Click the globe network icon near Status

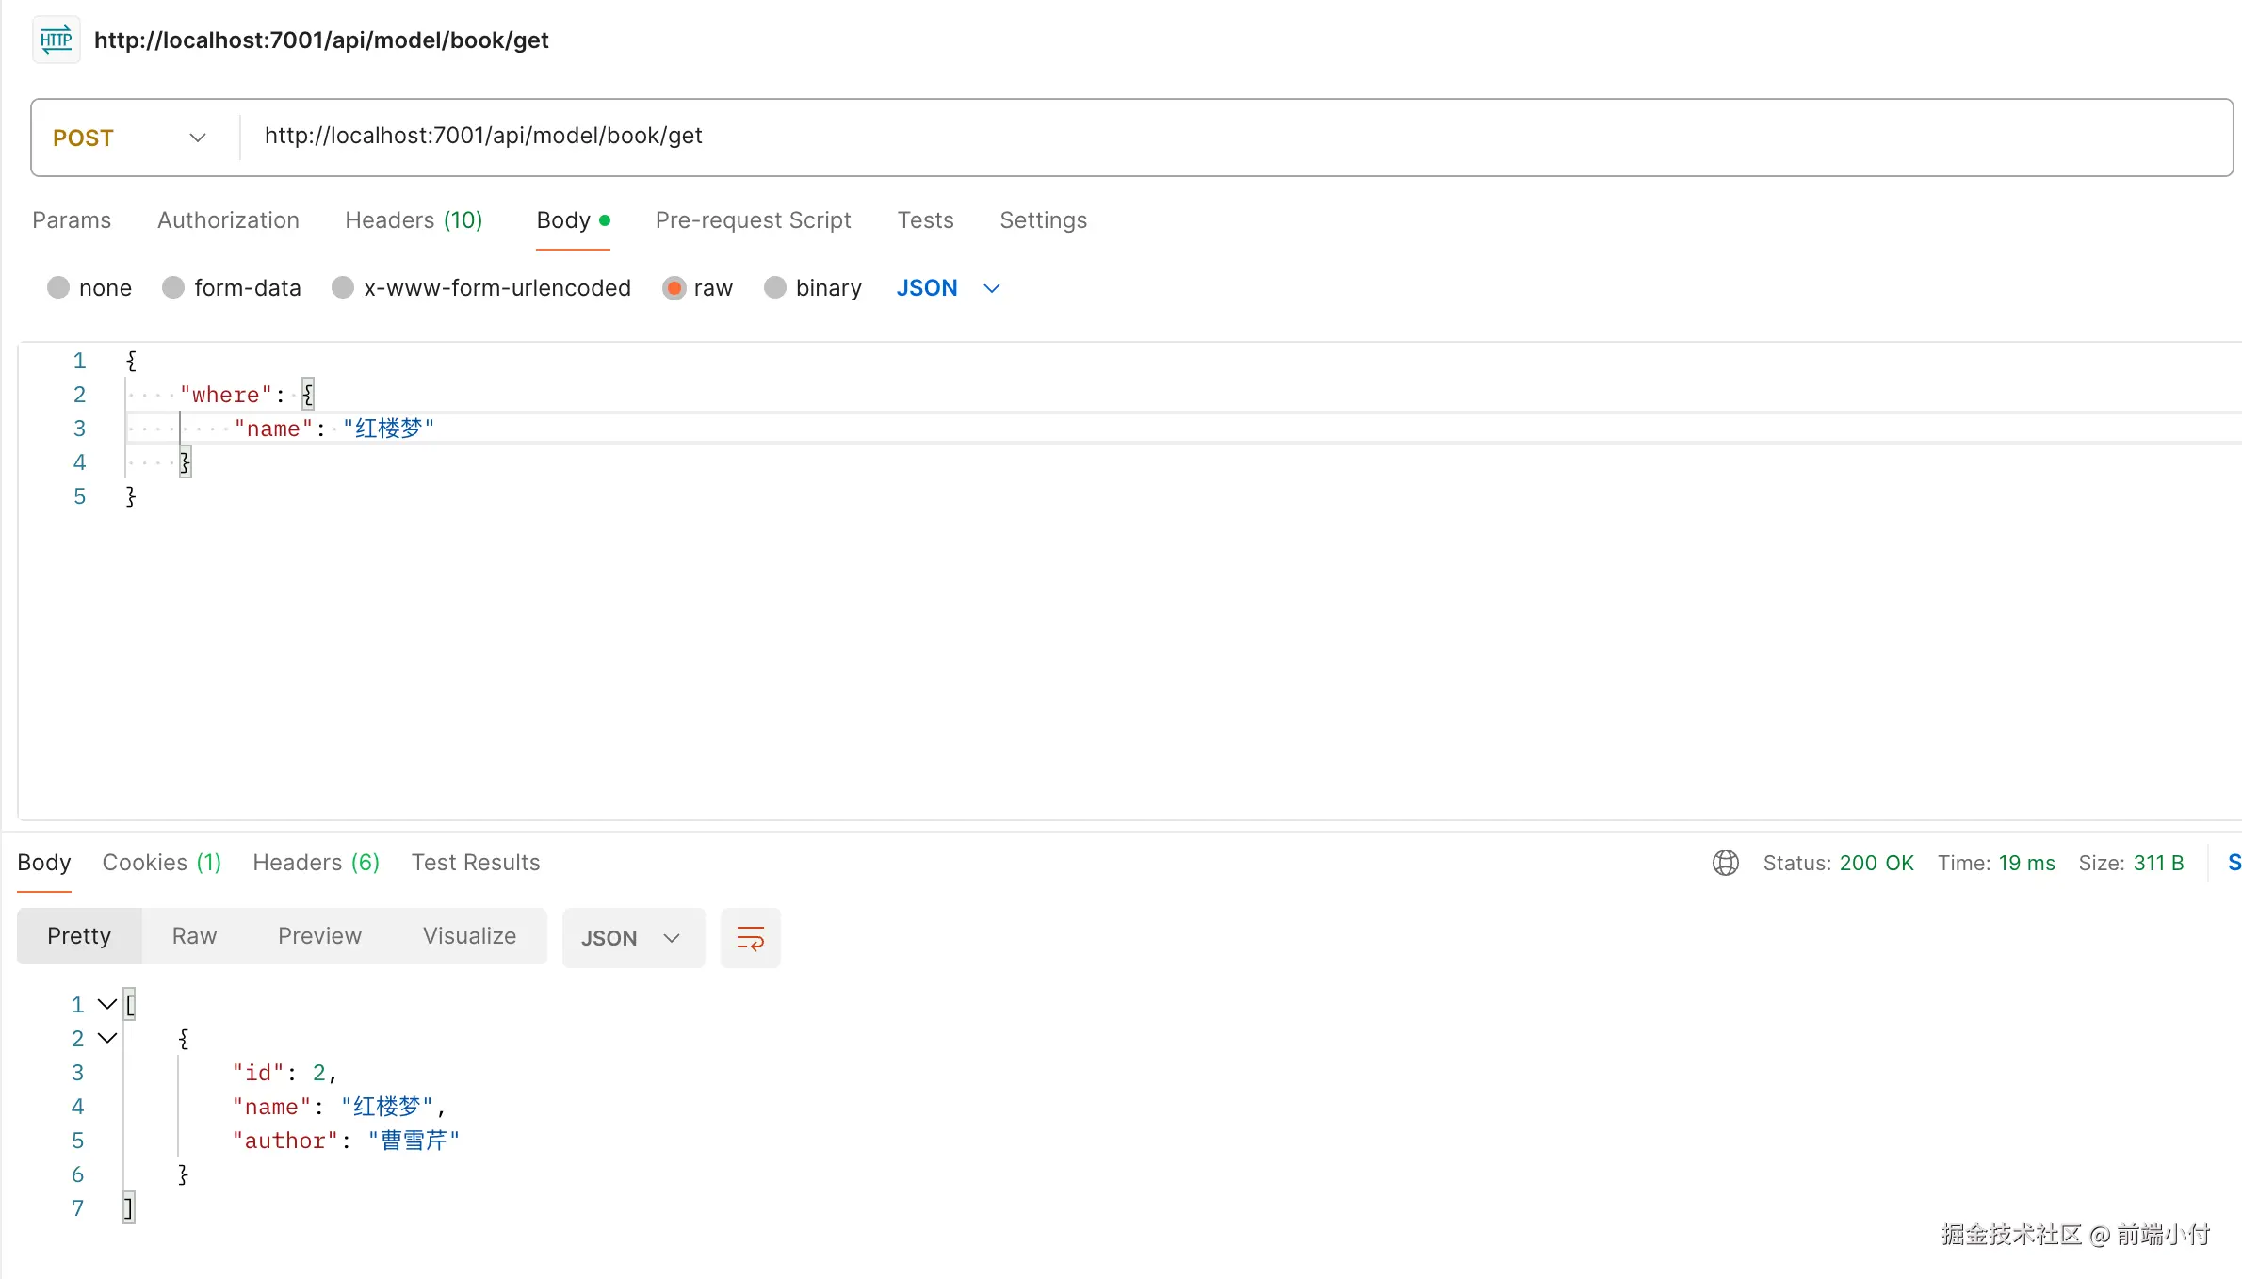1725,863
